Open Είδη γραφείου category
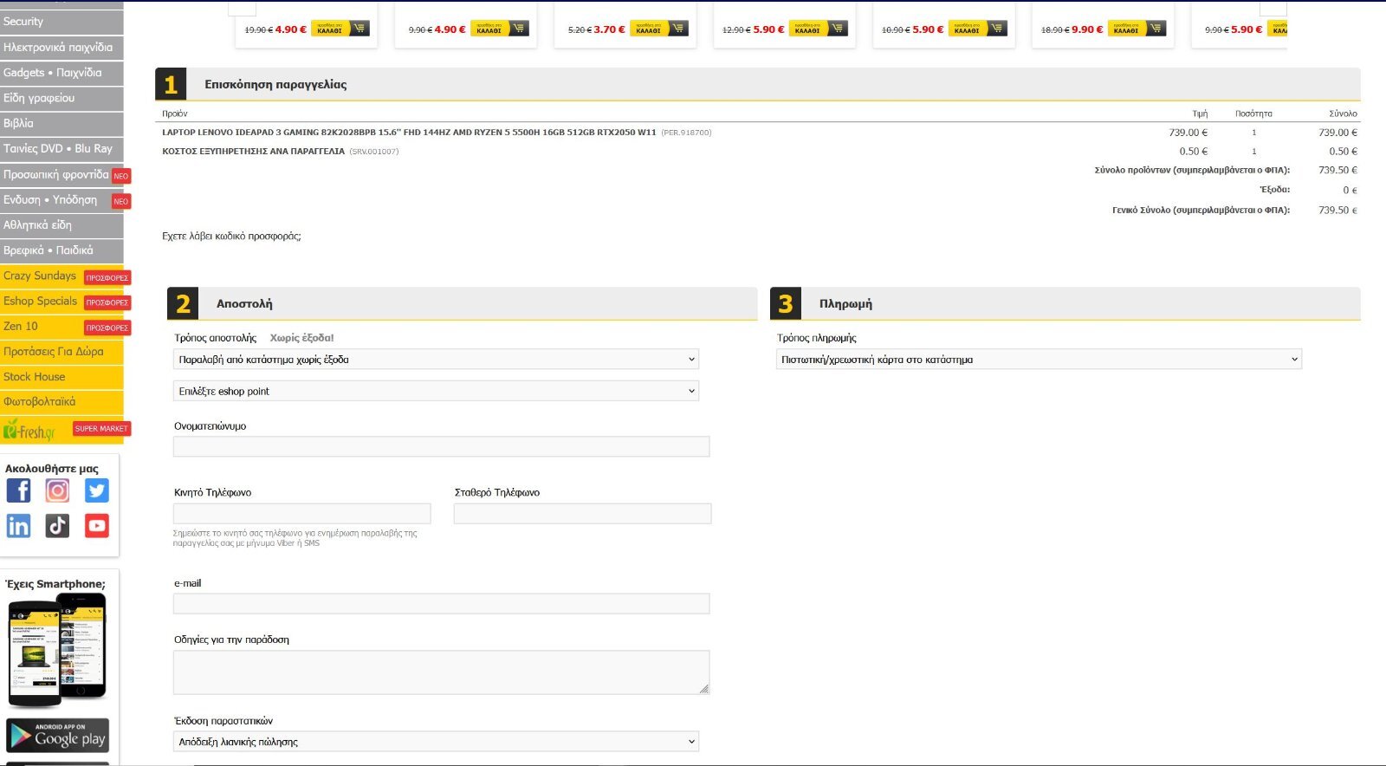The height and width of the screenshot is (766, 1386). tap(62, 98)
